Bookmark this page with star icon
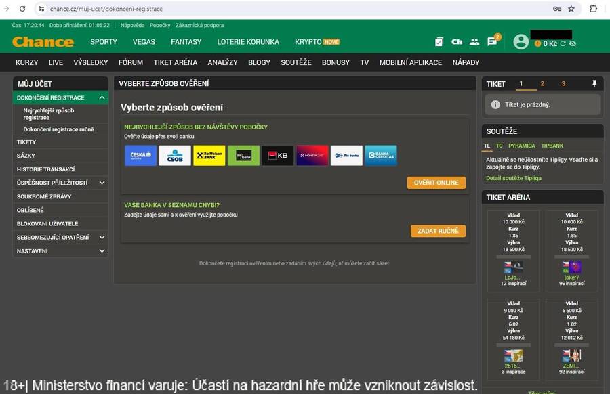Viewport: 610px width, 394px height. [x=571, y=9]
